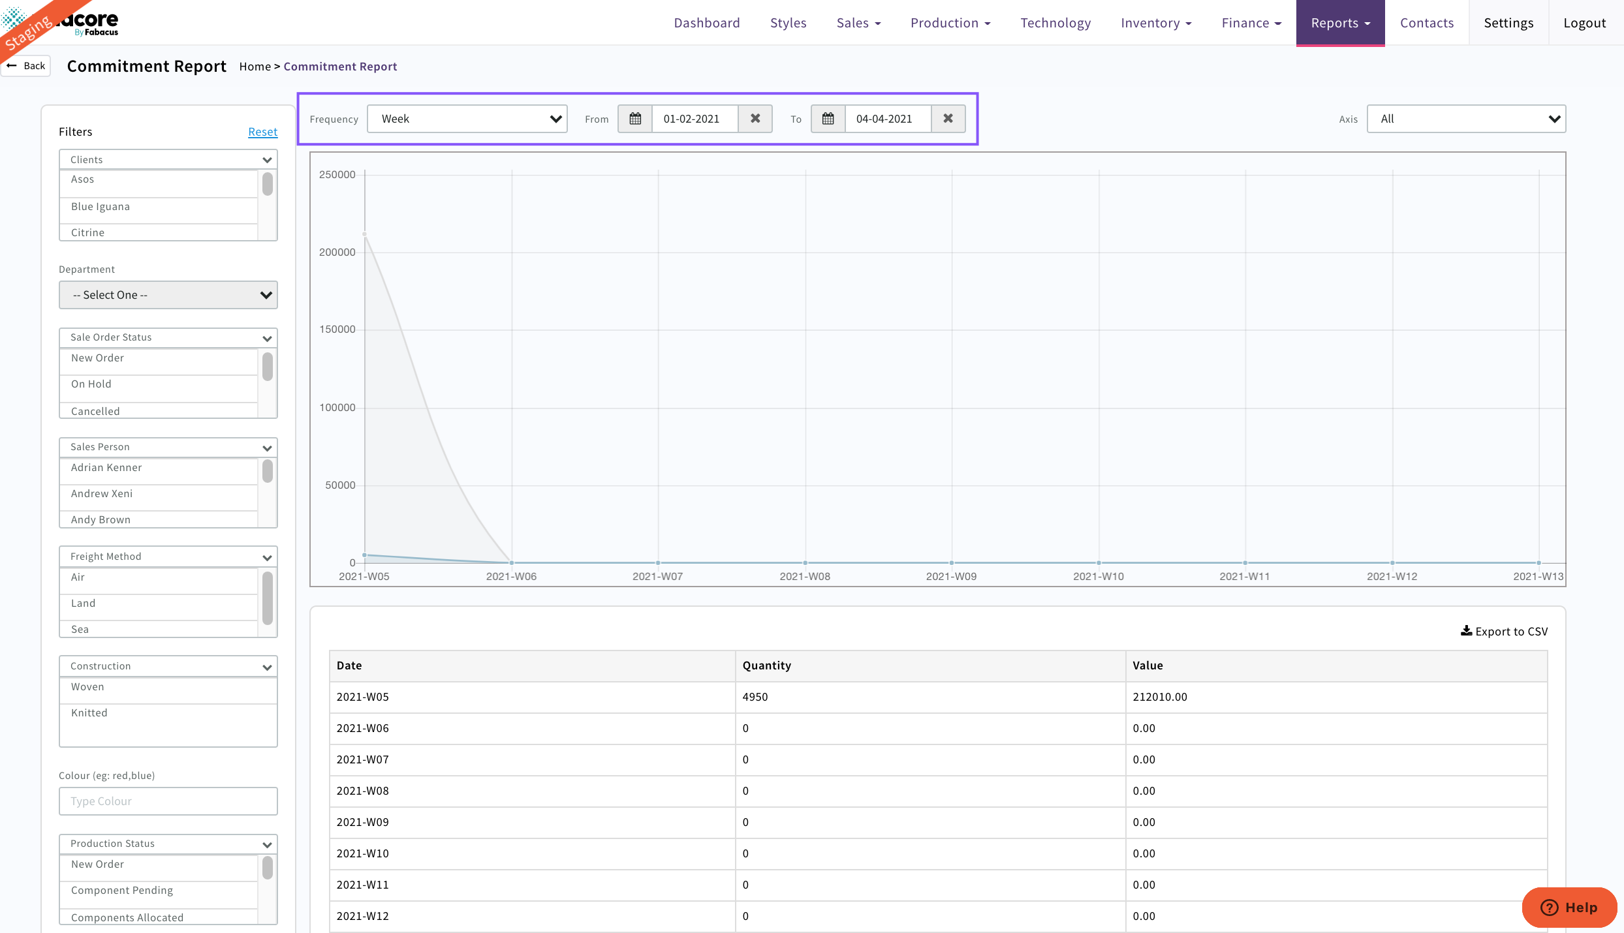This screenshot has height=933, width=1624.
Task: Click the orange Help button
Action: (1569, 907)
